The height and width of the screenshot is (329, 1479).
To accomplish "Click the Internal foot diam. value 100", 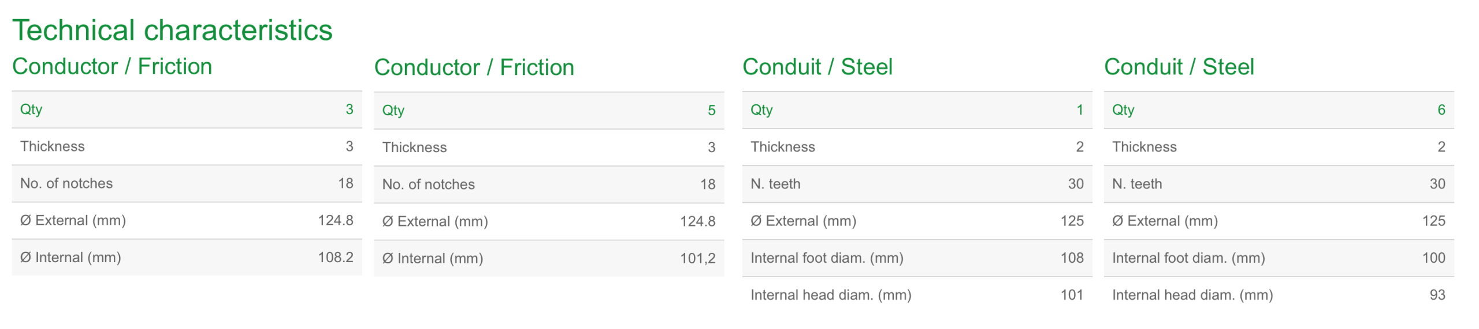I will pyautogui.click(x=1433, y=258).
